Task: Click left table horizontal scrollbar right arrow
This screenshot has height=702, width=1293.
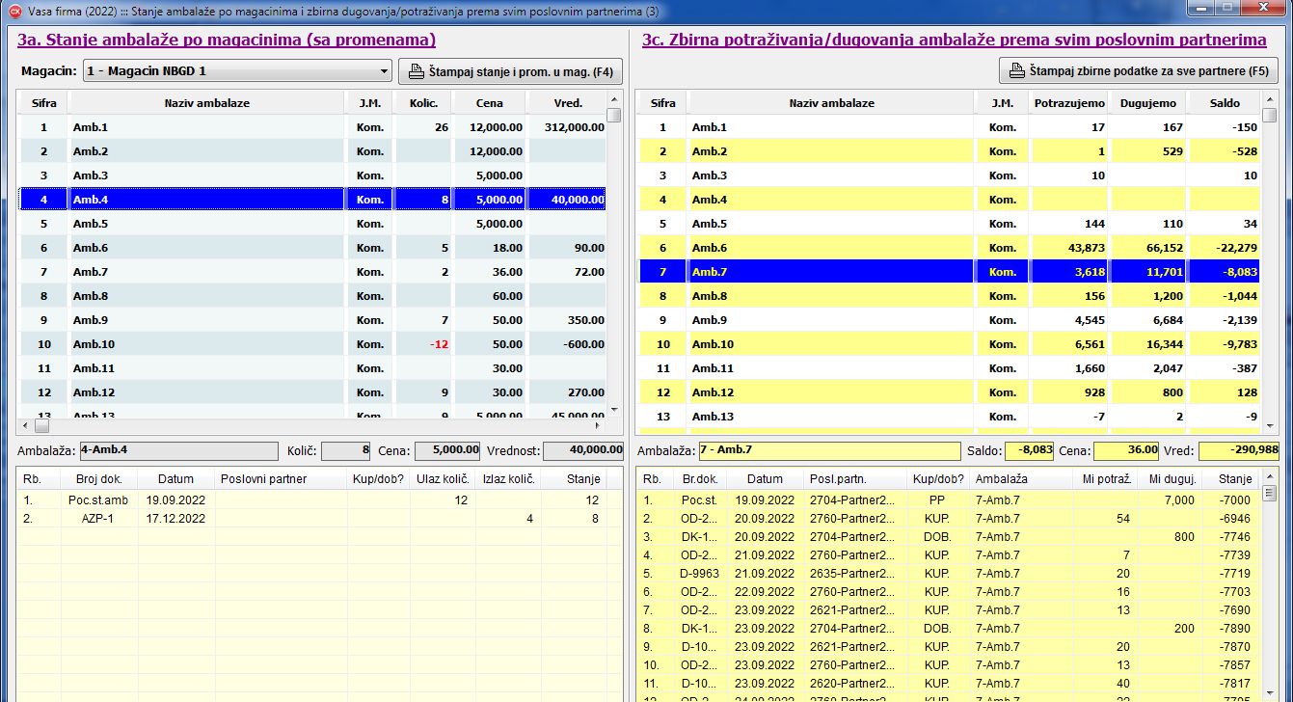Action: (x=597, y=425)
